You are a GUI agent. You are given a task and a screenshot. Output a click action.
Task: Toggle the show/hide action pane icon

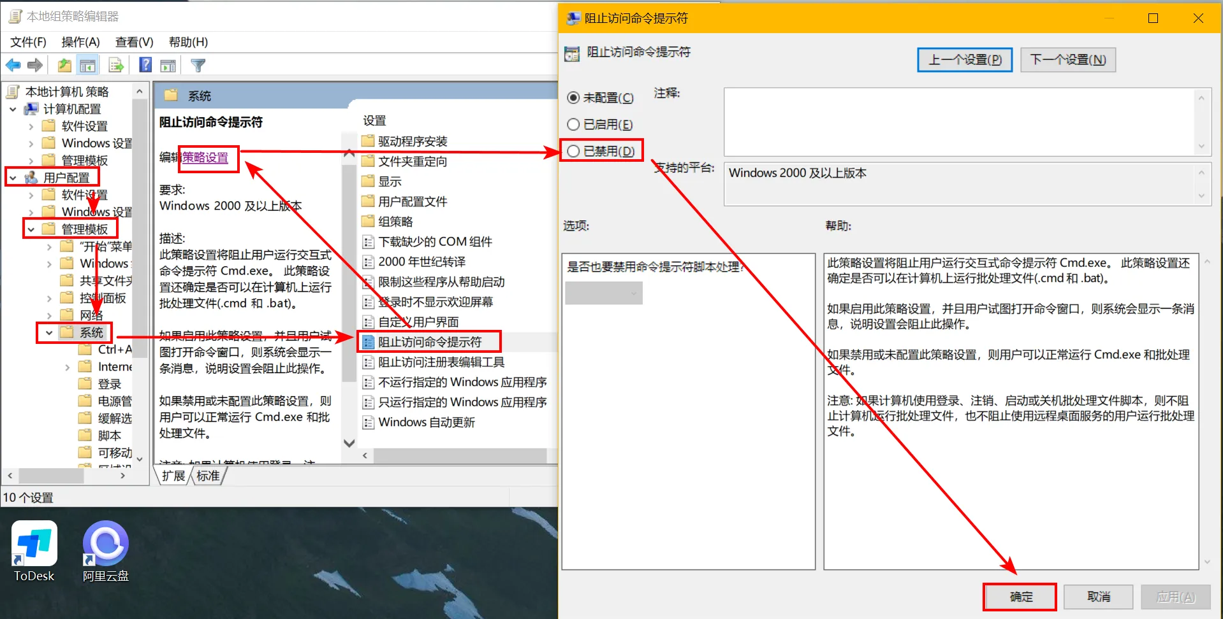point(168,65)
